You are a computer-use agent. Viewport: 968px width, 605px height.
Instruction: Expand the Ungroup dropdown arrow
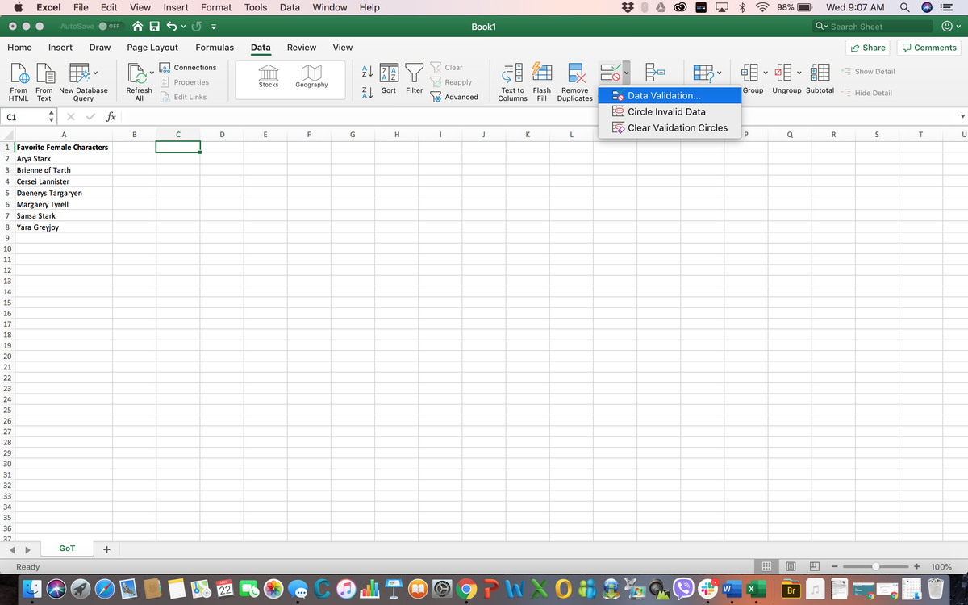click(798, 72)
